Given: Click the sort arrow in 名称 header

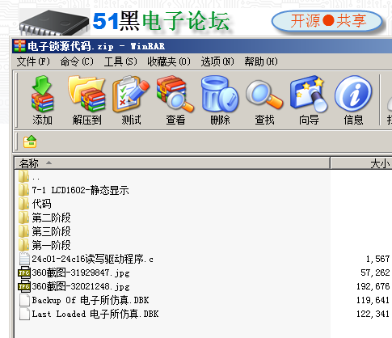Looking at the screenshot, I should pyautogui.click(x=48, y=163).
